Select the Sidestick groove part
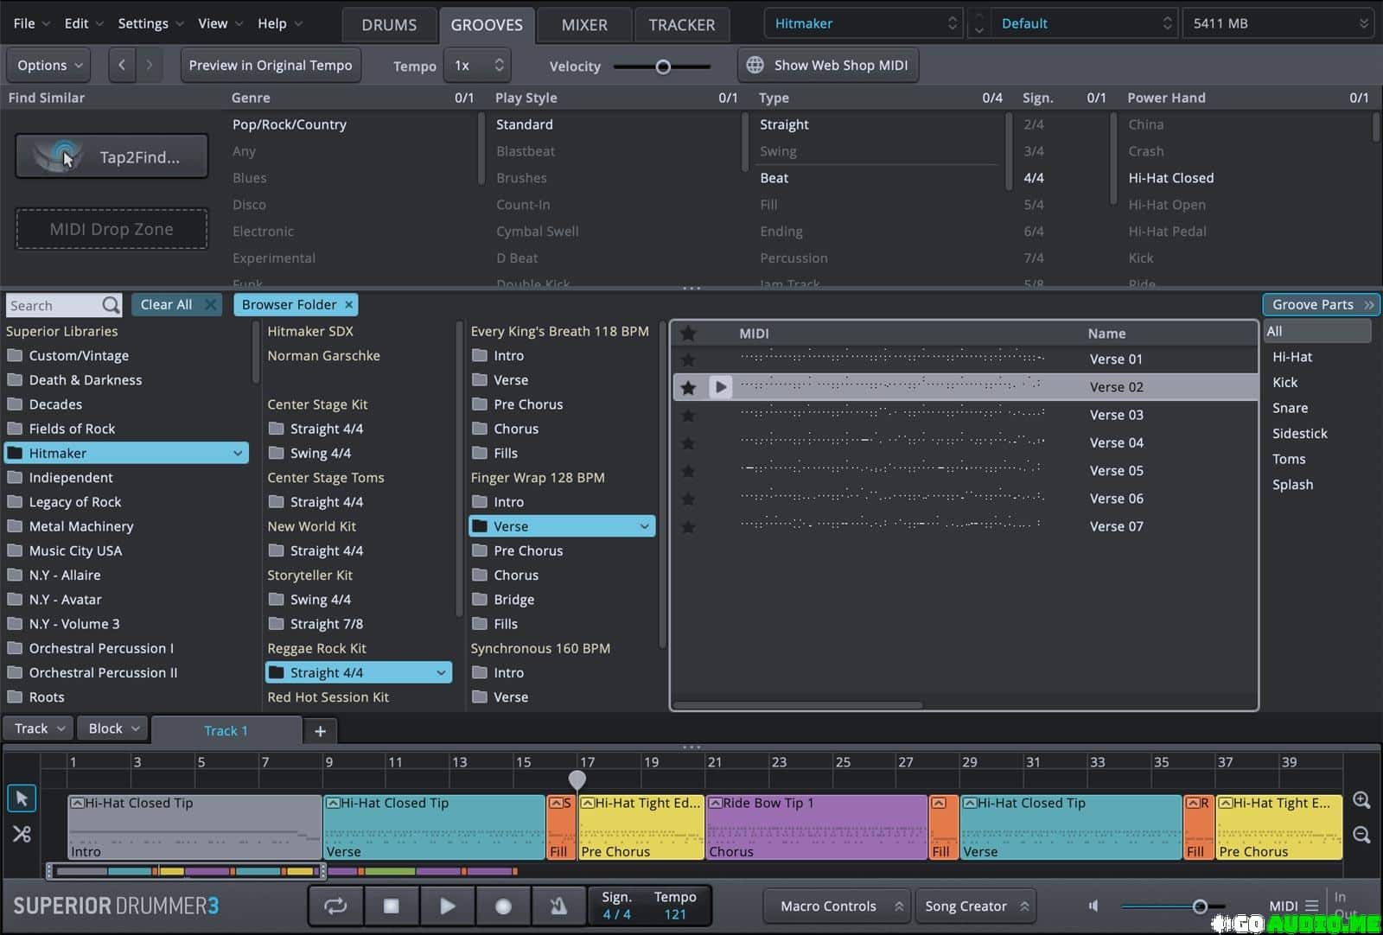This screenshot has height=935, width=1383. 1299,434
